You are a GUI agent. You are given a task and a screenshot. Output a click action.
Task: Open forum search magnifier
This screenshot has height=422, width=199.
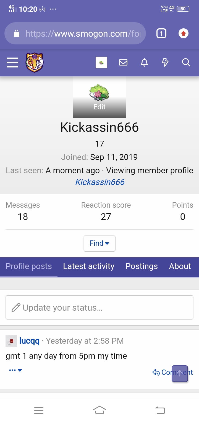[x=186, y=63]
